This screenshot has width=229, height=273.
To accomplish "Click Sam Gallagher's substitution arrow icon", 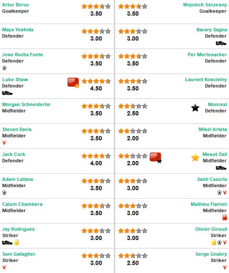I will pos(4,267).
